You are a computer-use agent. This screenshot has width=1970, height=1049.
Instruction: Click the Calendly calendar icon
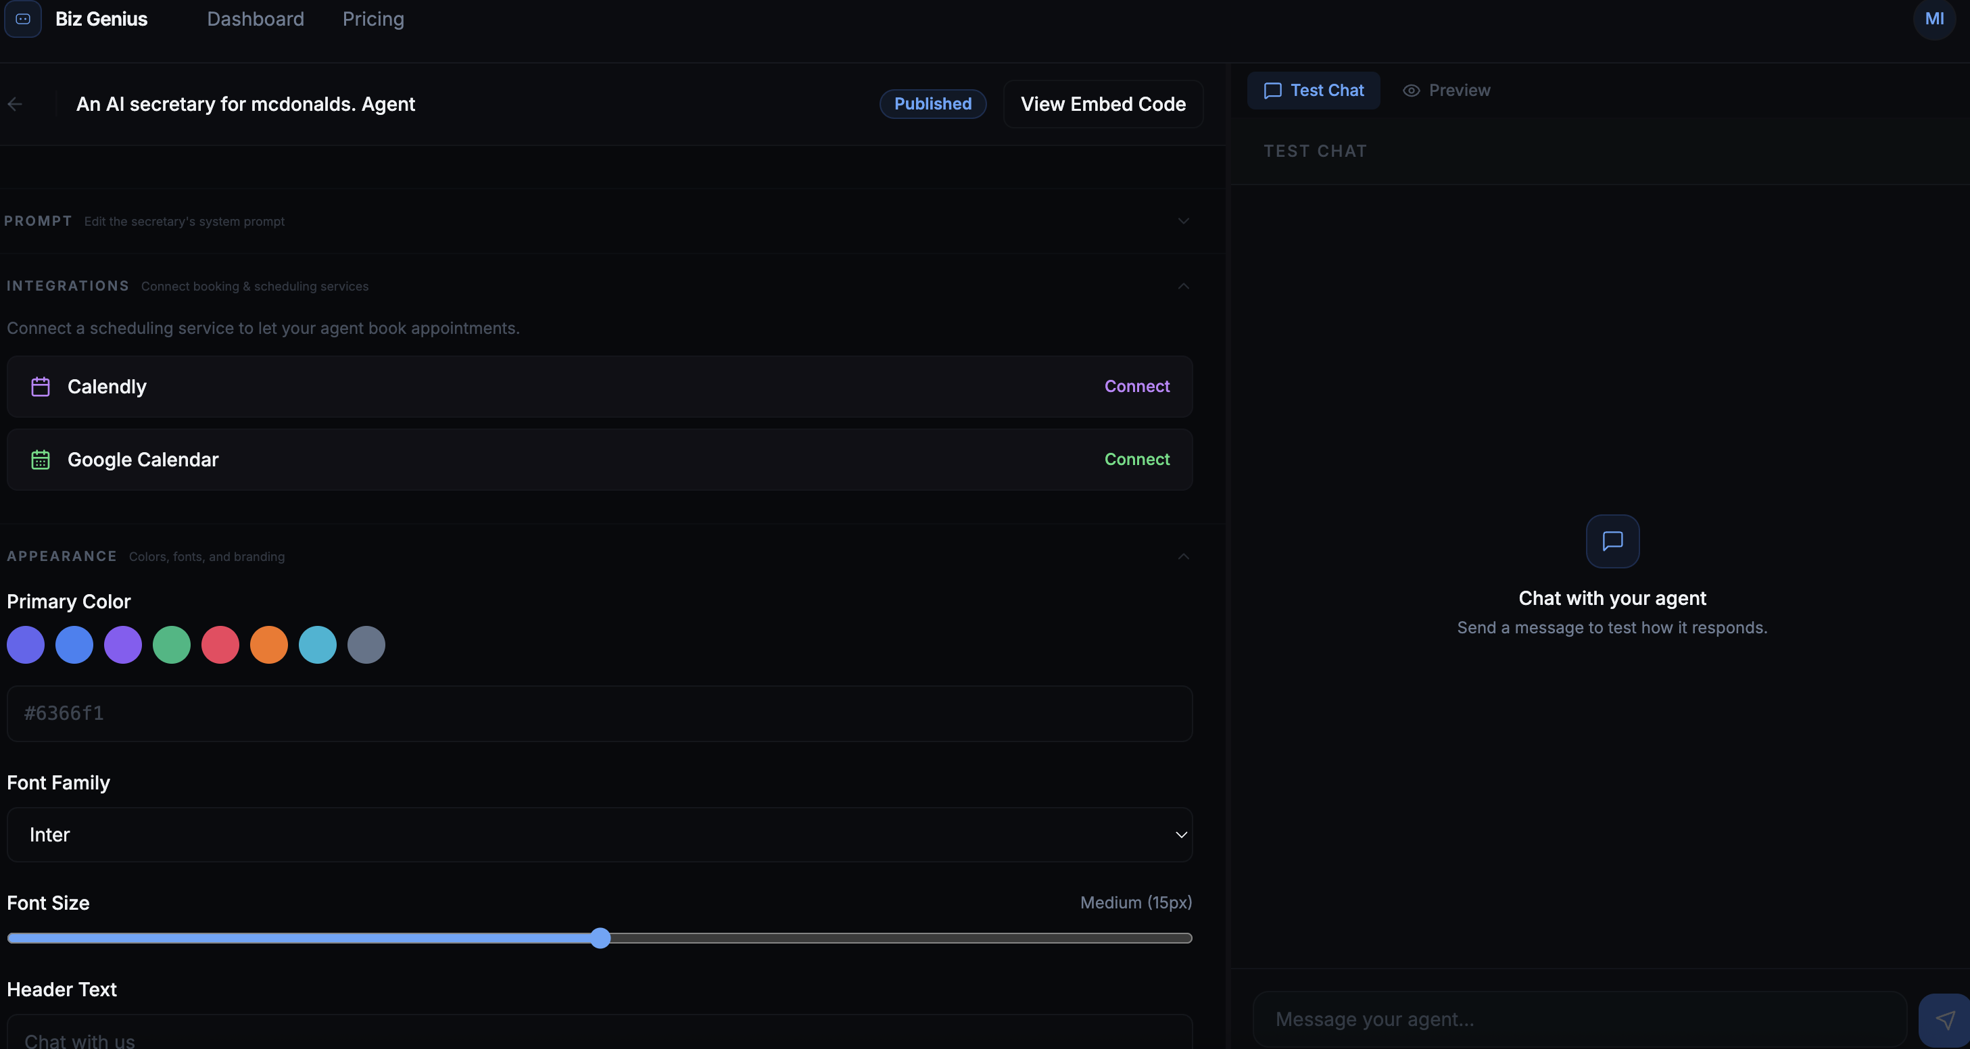coord(41,386)
